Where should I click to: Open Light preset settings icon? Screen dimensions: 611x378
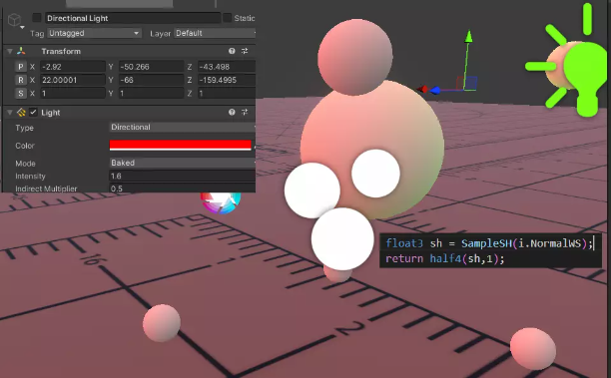pyautogui.click(x=245, y=112)
